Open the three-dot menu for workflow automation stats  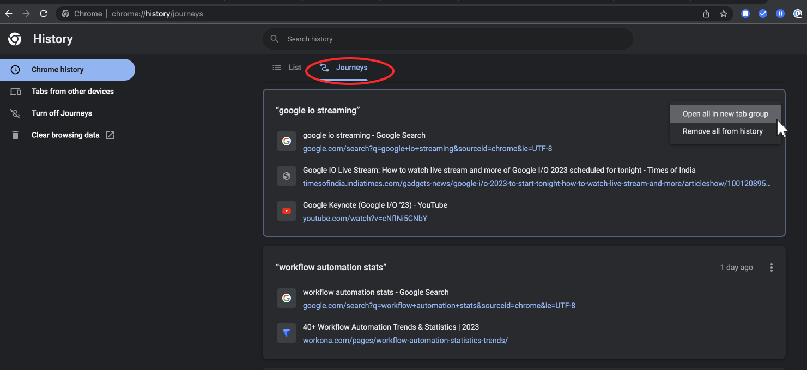point(772,268)
